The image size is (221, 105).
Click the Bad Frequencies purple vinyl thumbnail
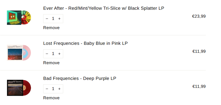[x=19, y=88]
